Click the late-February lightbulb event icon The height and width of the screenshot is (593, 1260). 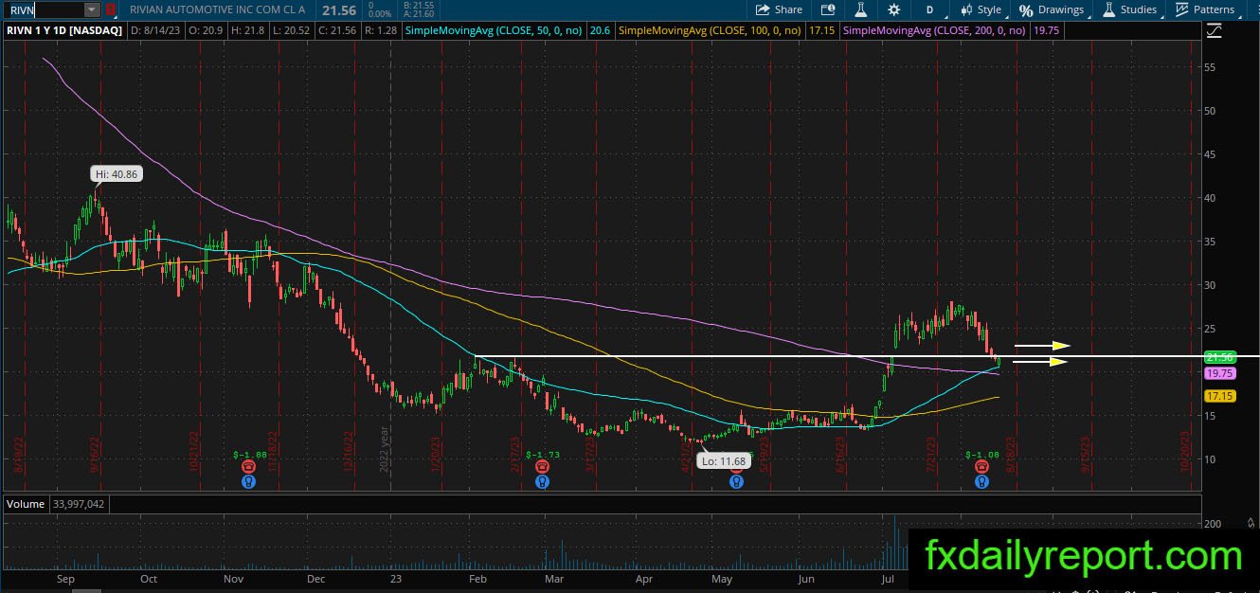[542, 481]
